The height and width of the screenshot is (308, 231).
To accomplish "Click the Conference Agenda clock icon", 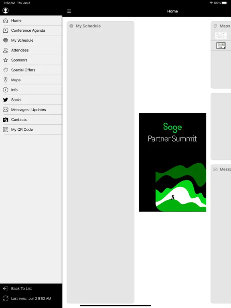I will (x=6, y=30).
